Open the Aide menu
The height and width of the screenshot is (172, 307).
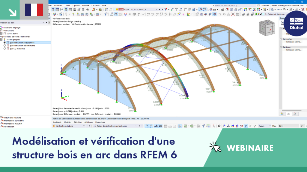tap(104, 5)
